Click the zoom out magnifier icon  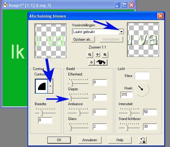tap(90, 55)
